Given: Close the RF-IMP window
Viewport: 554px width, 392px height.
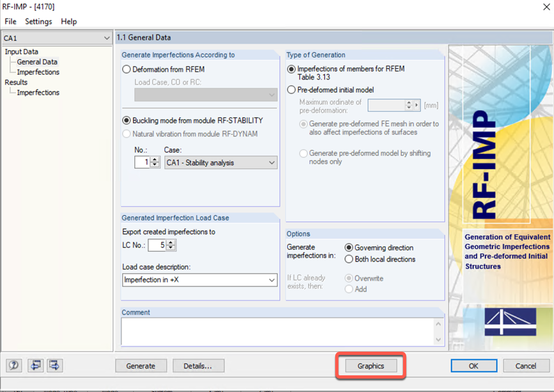Looking at the screenshot, I should point(546,6).
